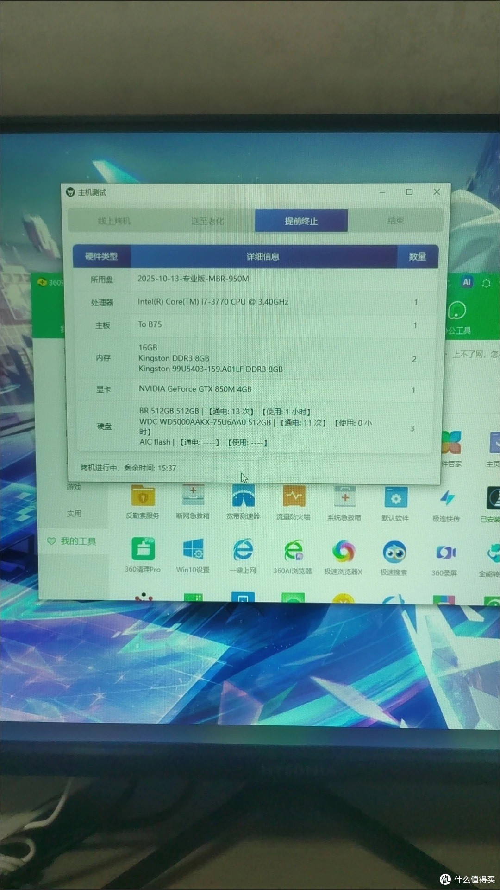Click the 2025-10-13-专业版-MBR-950M entry
The height and width of the screenshot is (890, 500).
[x=193, y=279]
